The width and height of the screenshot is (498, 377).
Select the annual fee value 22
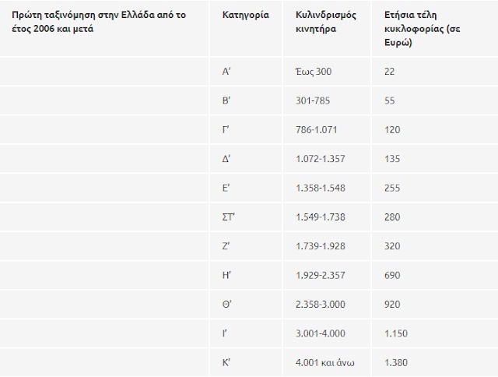[390, 72]
